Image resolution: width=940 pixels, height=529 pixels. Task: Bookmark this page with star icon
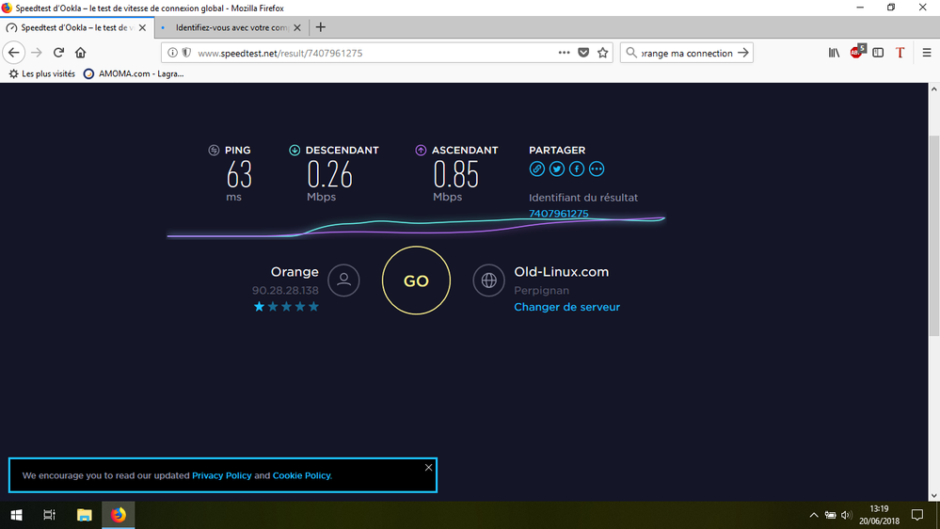pos(603,53)
